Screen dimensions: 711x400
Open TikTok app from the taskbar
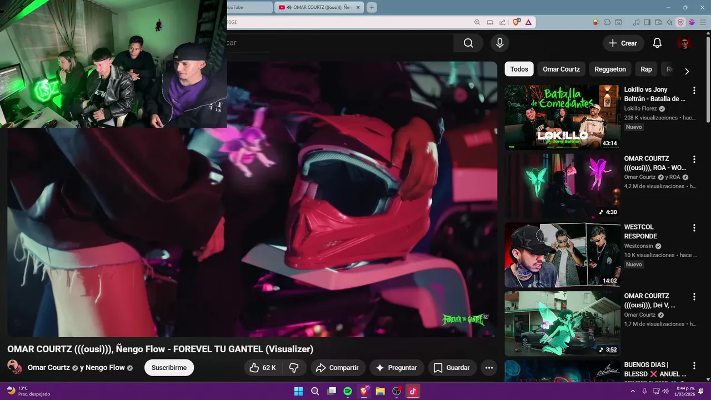[x=413, y=391]
